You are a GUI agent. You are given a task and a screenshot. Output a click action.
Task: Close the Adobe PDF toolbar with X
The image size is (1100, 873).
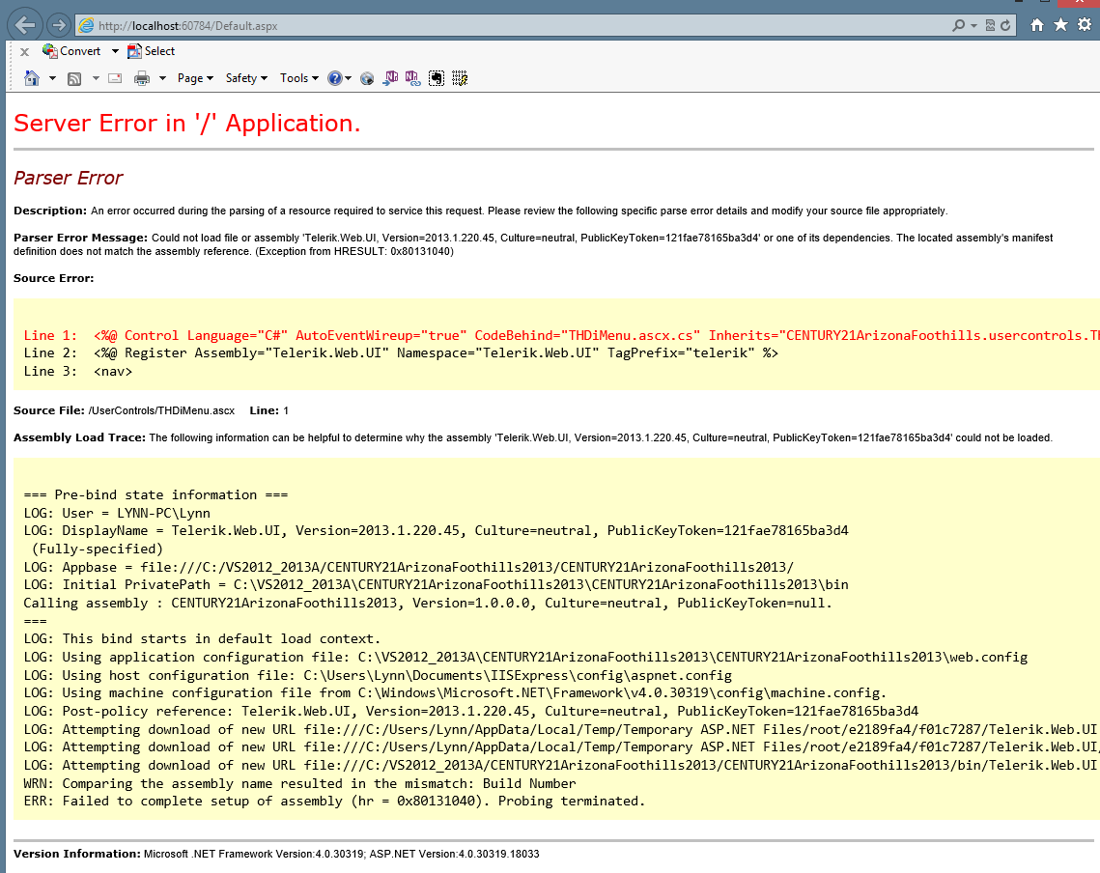tap(24, 52)
